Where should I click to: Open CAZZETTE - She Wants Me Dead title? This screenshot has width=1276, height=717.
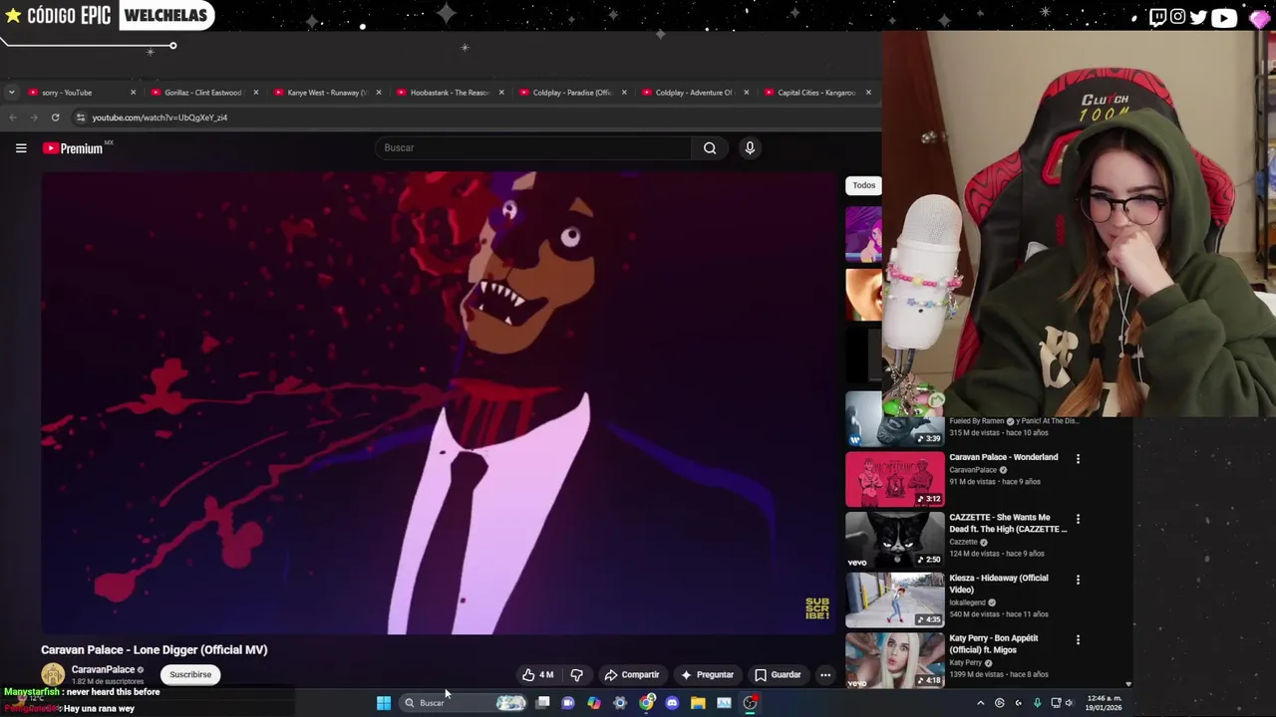[x=1007, y=524]
